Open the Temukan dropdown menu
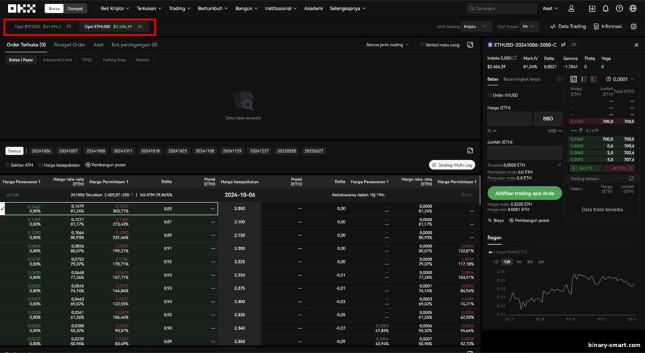The height and width of the screenshot is (353, 645). (x=149, y=8)
